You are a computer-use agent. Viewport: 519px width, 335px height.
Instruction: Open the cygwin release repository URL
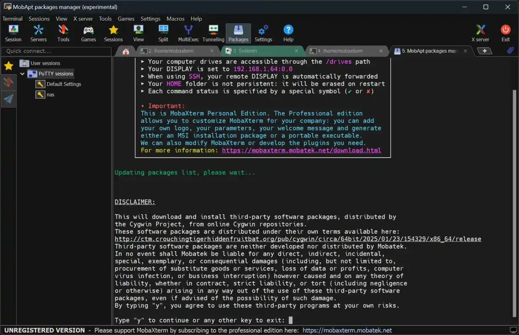coord(298,239)
